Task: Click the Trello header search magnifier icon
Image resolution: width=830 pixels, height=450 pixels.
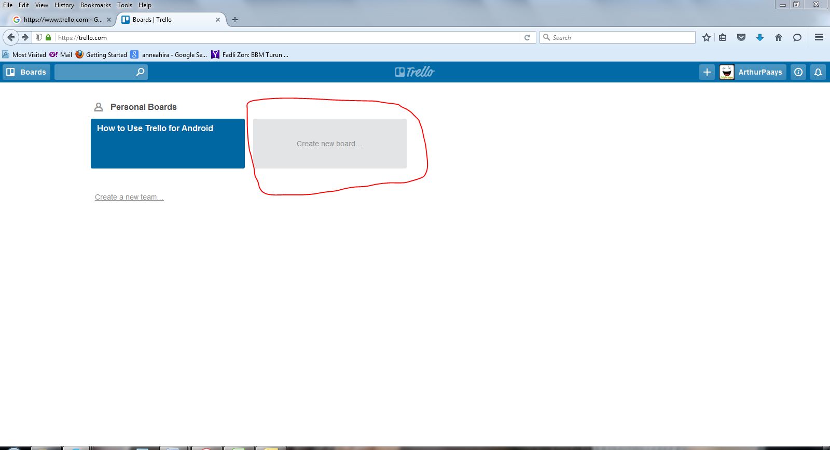Action: [140, 72]
